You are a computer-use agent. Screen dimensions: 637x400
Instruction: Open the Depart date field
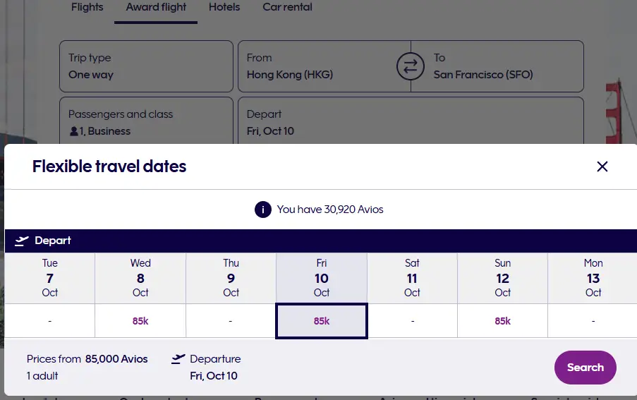pyautogui.click(x=411, y=121)
